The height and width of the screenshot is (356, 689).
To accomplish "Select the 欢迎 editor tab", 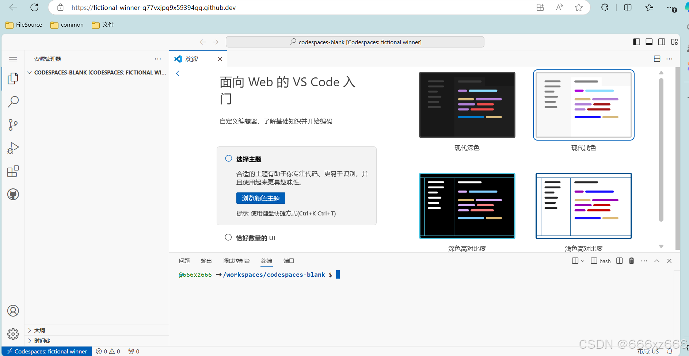I will (x=198, y=59).
